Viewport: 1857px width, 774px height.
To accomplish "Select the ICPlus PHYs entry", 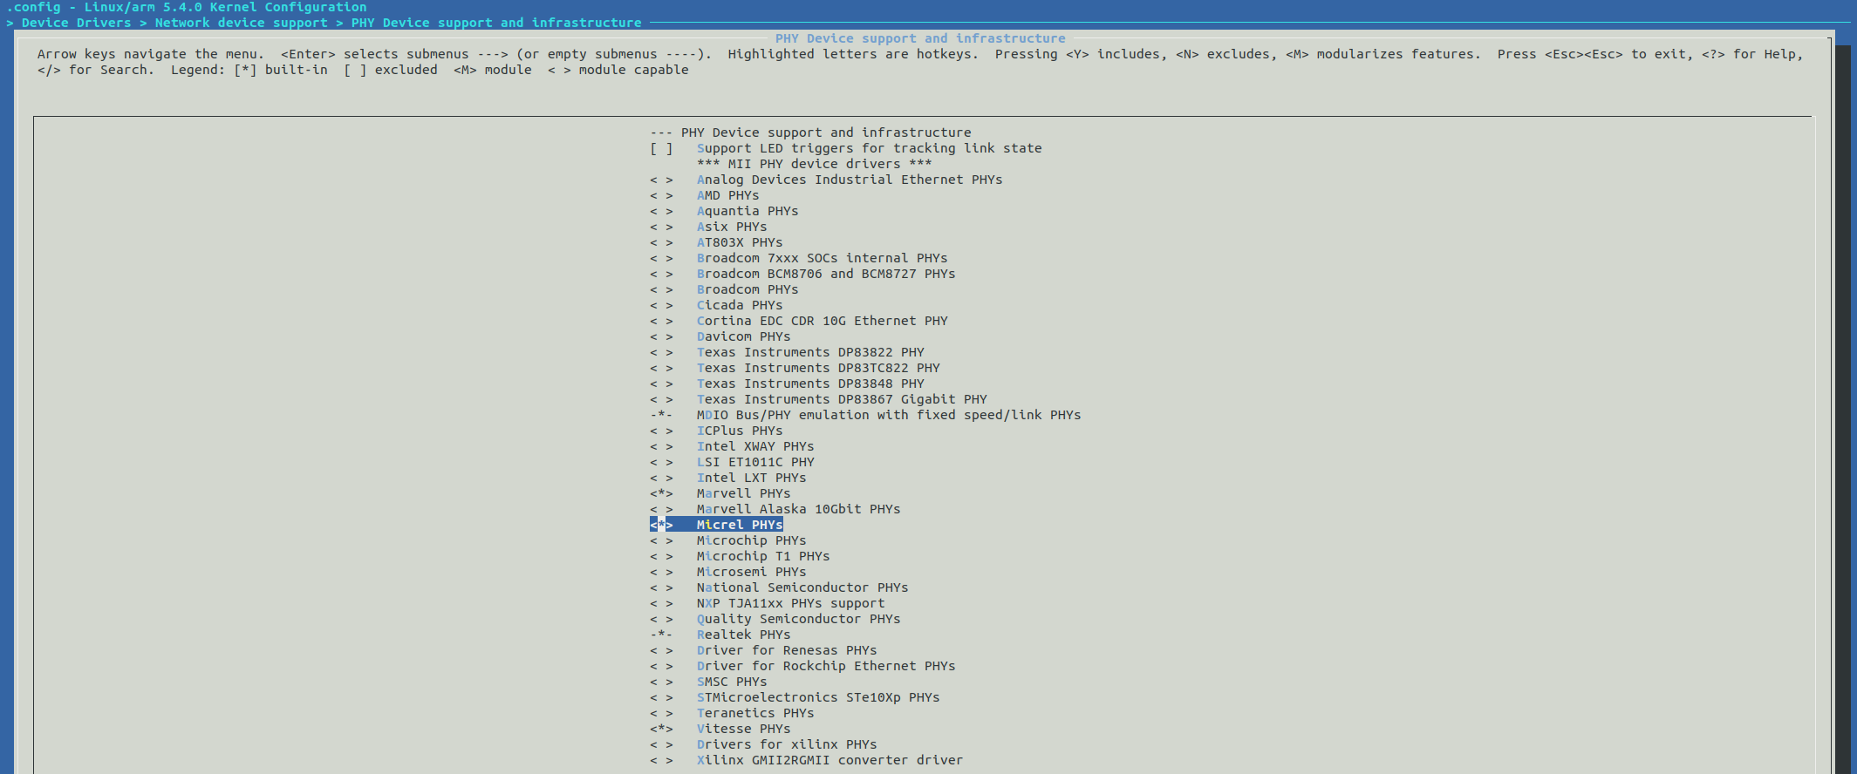I will coord(716,431).
